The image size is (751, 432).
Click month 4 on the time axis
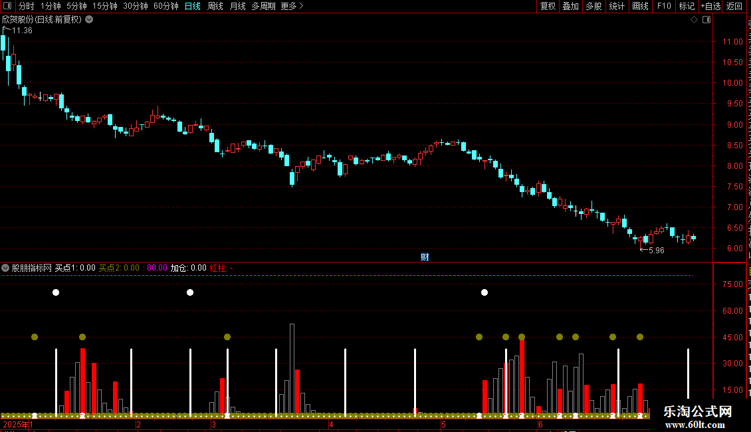tap(331, 425)
